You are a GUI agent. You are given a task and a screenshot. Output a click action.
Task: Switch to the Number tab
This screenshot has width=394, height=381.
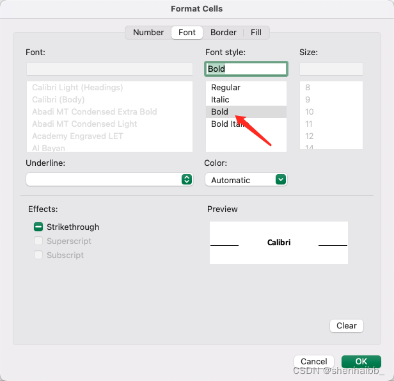(x=148, y=33)
